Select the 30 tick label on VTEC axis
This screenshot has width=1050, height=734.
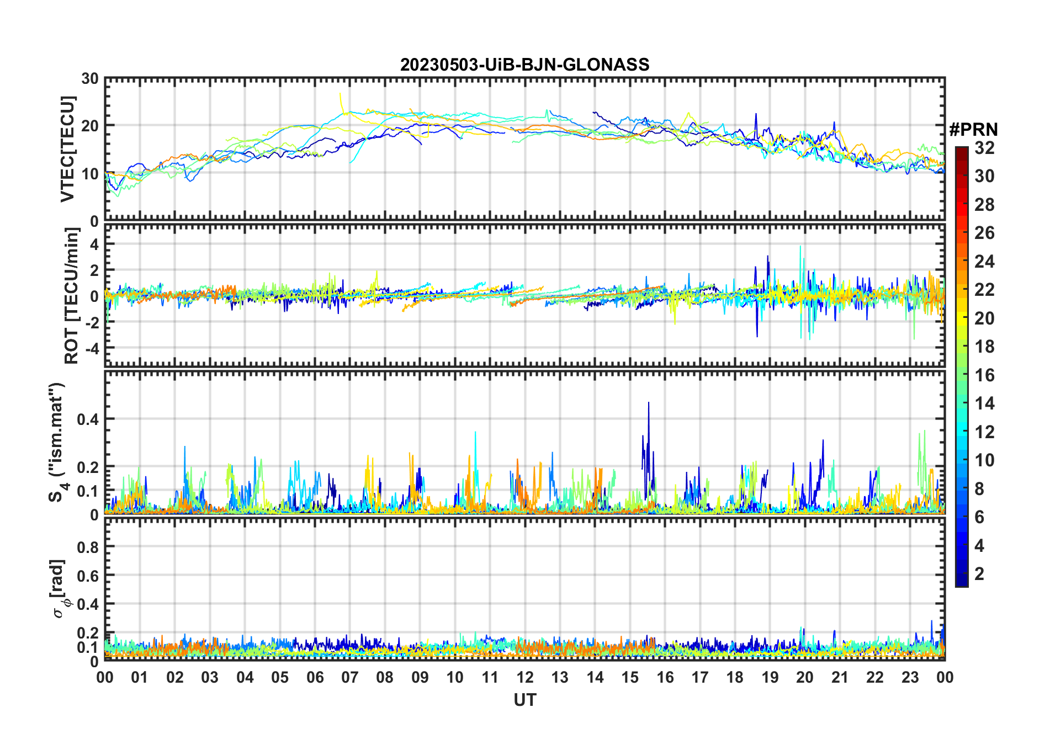tap(90, 79)
